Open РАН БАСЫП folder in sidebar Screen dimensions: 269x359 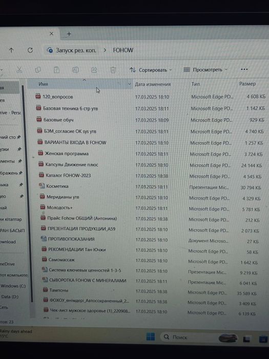pos(12,230)
